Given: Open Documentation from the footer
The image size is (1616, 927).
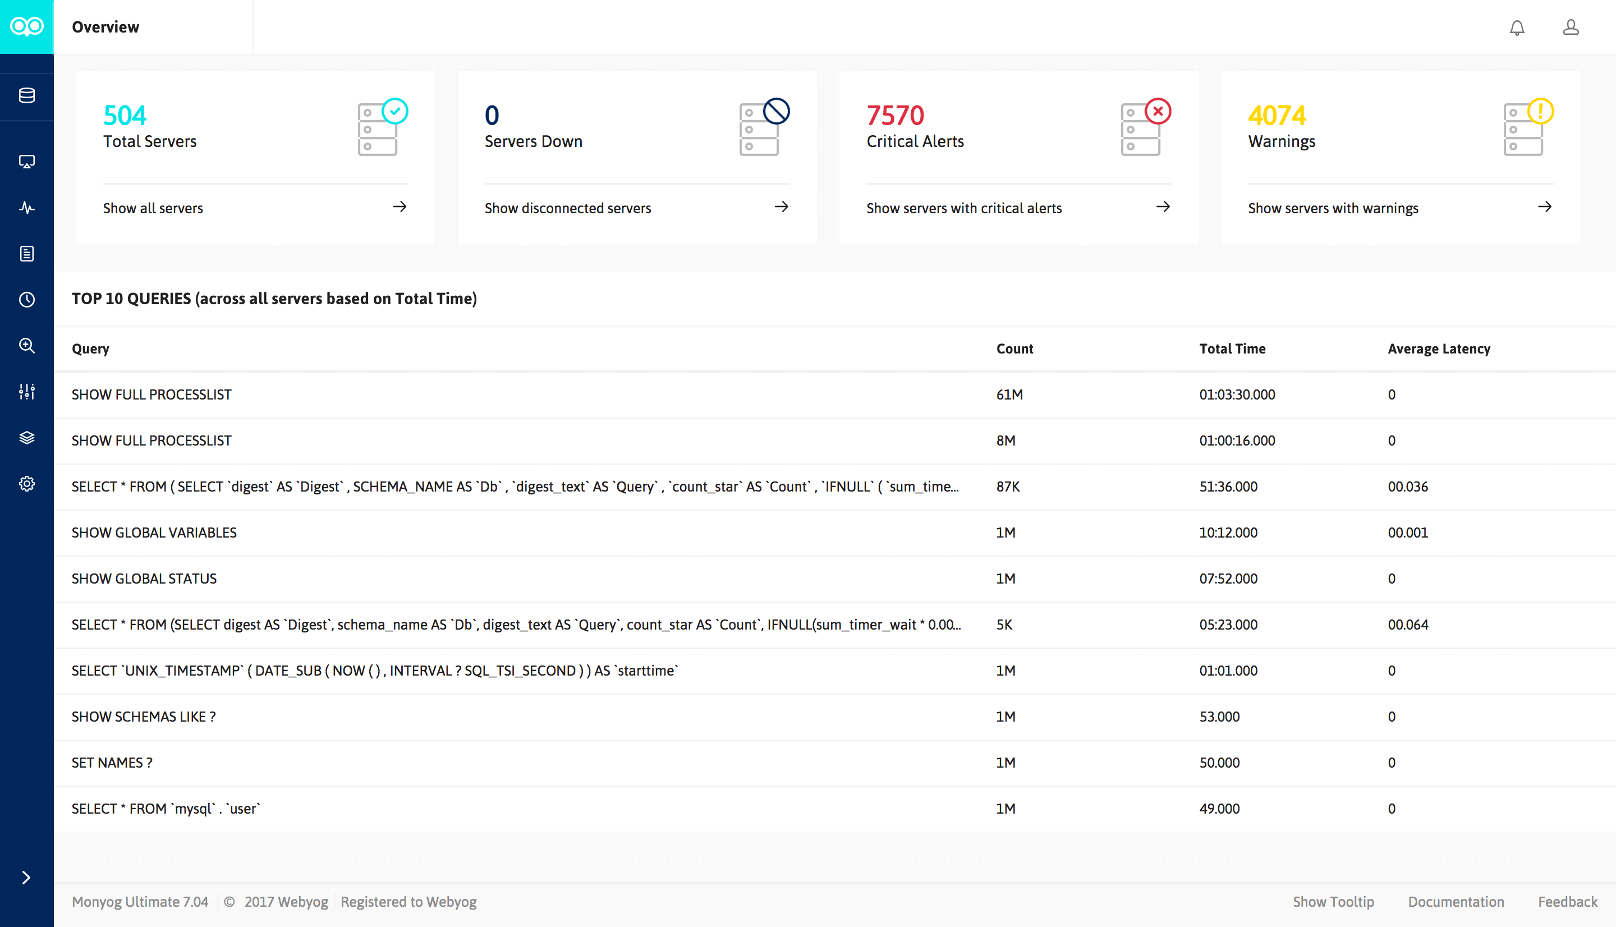Looking at the screenshot, I should click(1456, 902).
